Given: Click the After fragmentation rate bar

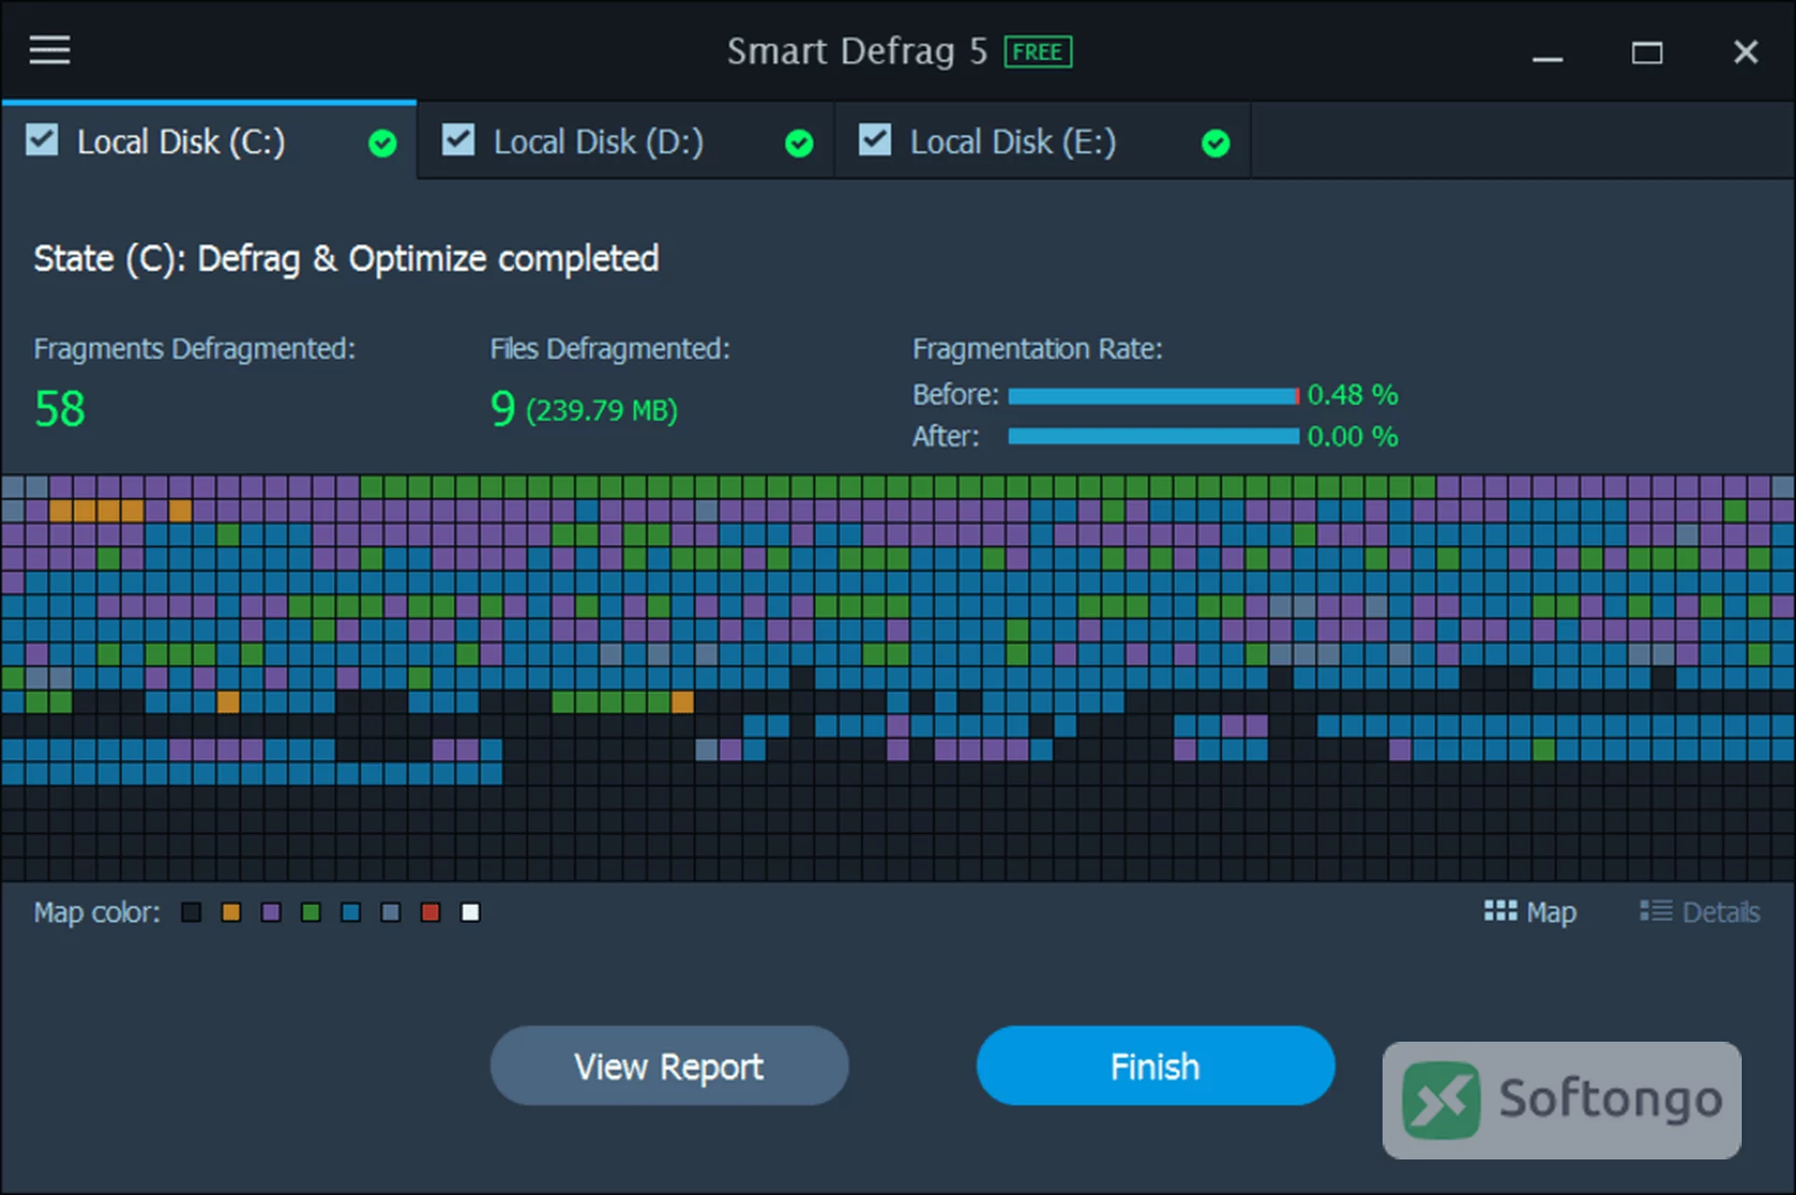Looking at the screenshot, I should [x=1153, y=437].
